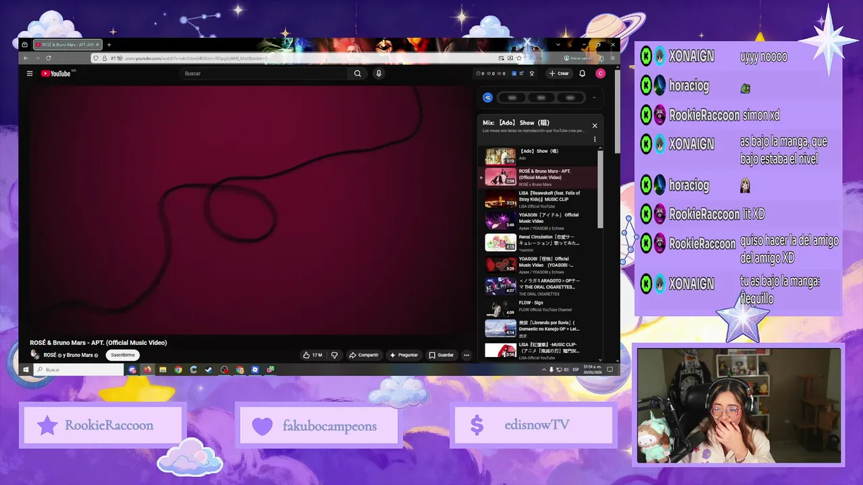The height and width of the screenshot is (485, 863).
Task: Select ROSÉ & Bruno Mars APT. playlist item
Action: pos(538,177)
